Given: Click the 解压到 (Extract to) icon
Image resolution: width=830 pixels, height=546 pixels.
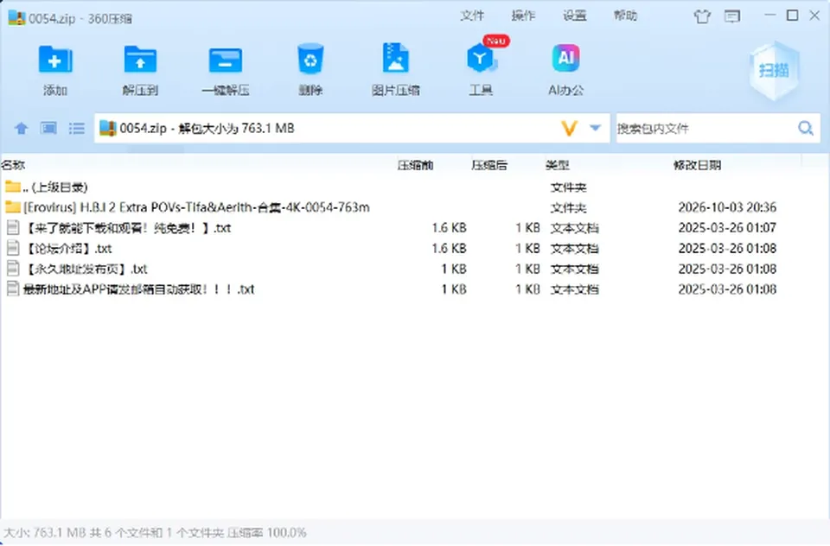Looking at the screenshot, I should click(x=140, y=60).
